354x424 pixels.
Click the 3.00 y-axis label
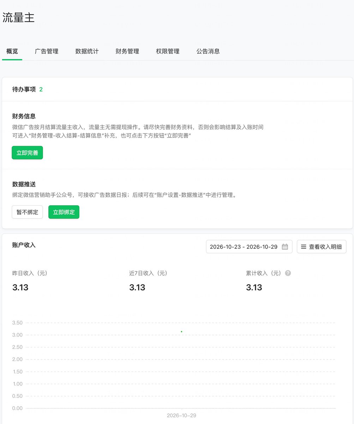pyautogui.click(x=17, y=335)
